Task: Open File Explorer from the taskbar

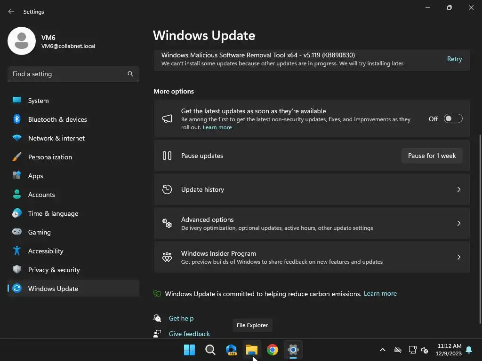Action: pyautogui.click(x=252, y=350)
